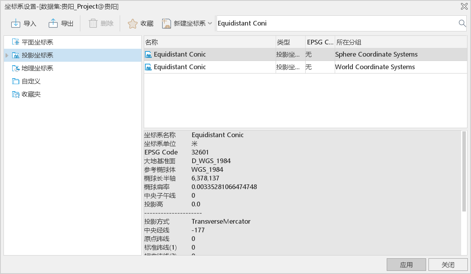Open the 收藏夹 favorites folder
The image size is (471, 274).
click(31, 94)
